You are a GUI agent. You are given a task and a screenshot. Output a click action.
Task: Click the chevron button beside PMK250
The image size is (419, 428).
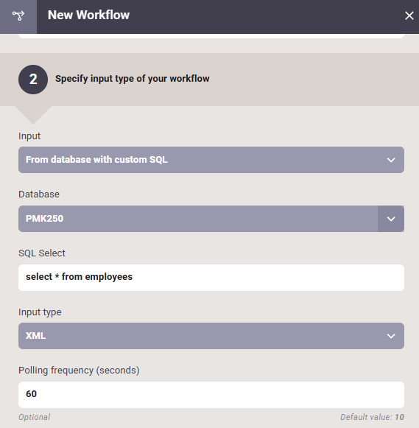391,219
